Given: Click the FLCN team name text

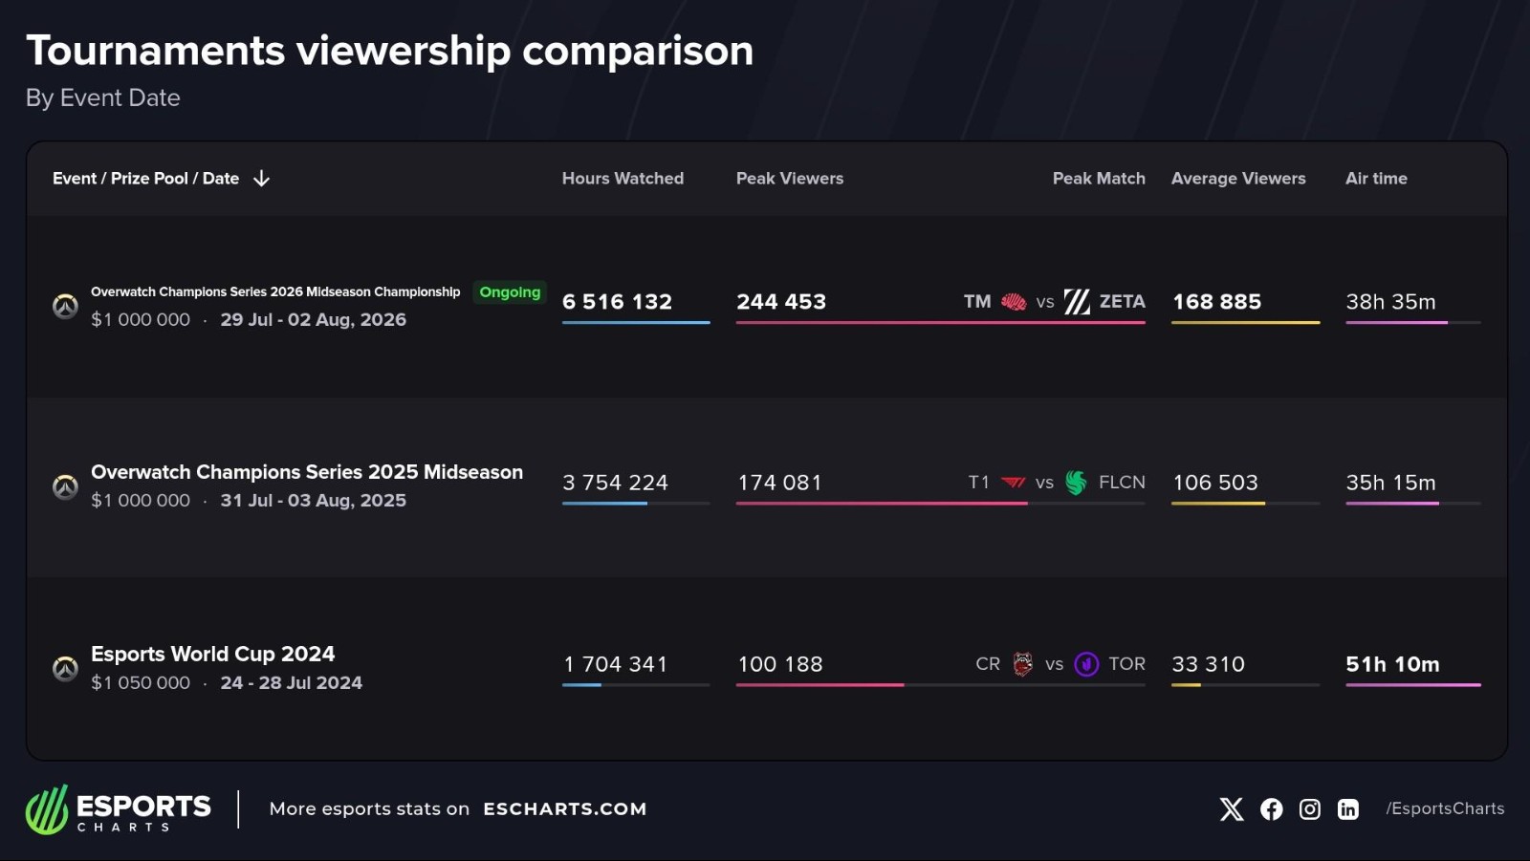Looking at the screenshot, I should coord(1123,483).
